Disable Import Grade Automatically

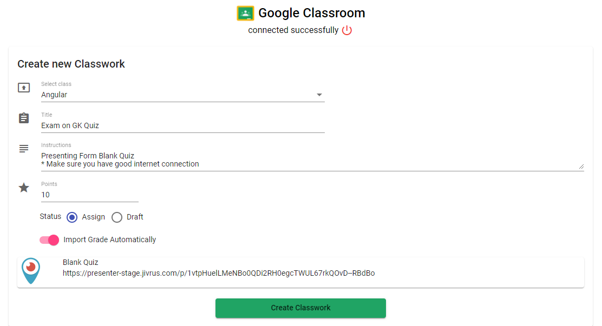(x=49, y=239)
